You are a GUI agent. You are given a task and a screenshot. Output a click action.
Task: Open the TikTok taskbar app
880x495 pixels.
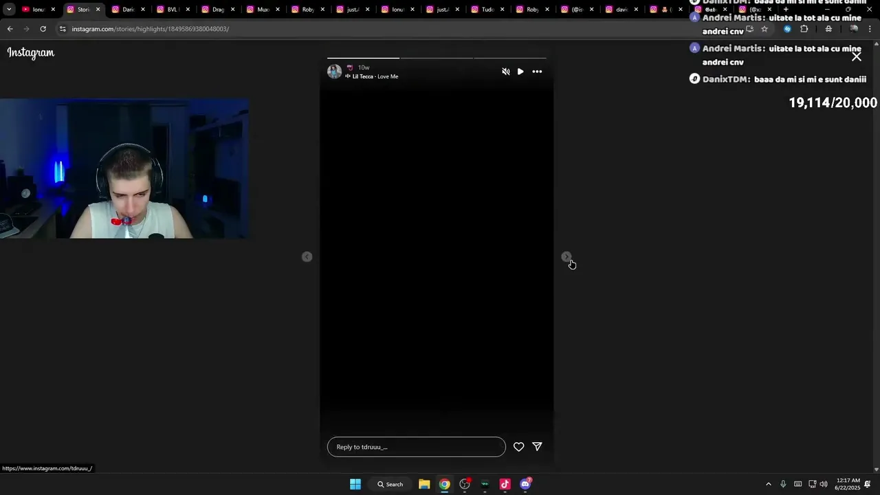pyautogui.click(x=505, y=484)
